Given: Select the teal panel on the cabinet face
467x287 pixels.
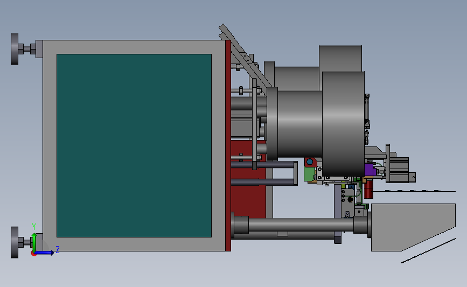Looking at the screenshot, I should click(x=134, y=145).
